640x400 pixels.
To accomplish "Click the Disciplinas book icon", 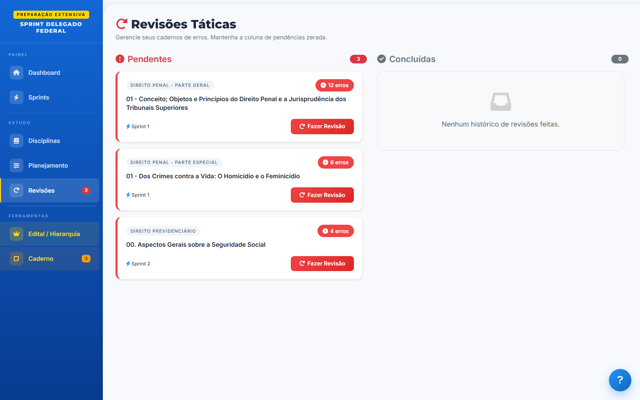I will click(x=16, y=141).
